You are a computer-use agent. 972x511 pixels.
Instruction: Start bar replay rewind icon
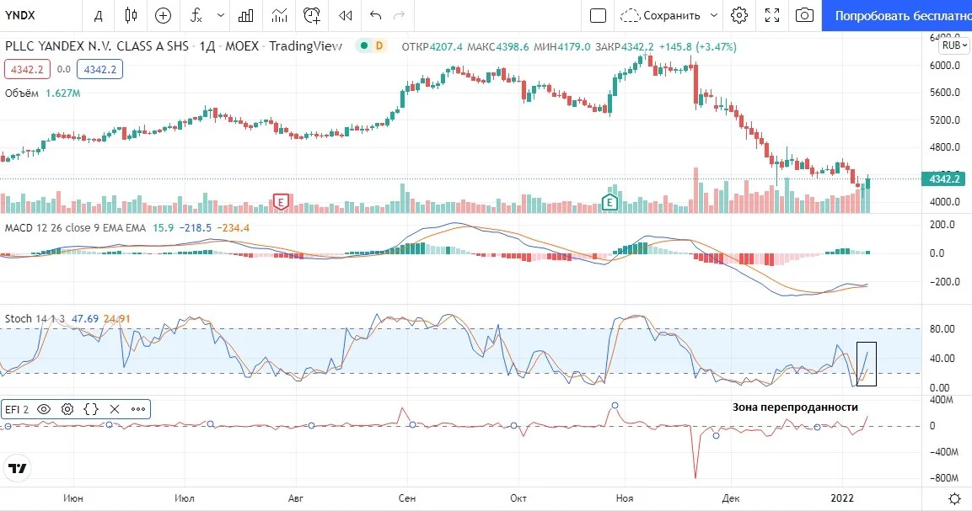346,15
